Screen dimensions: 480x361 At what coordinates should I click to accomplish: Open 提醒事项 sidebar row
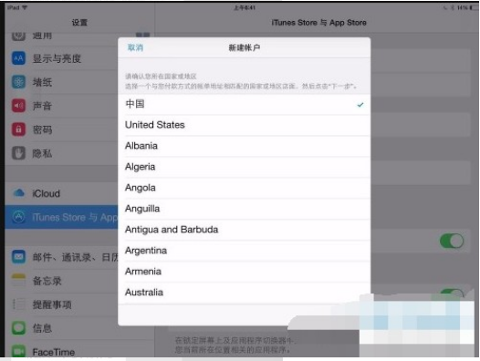click(x=61, y=304)
